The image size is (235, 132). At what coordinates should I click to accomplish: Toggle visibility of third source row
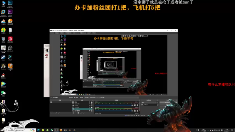point(90,106)
